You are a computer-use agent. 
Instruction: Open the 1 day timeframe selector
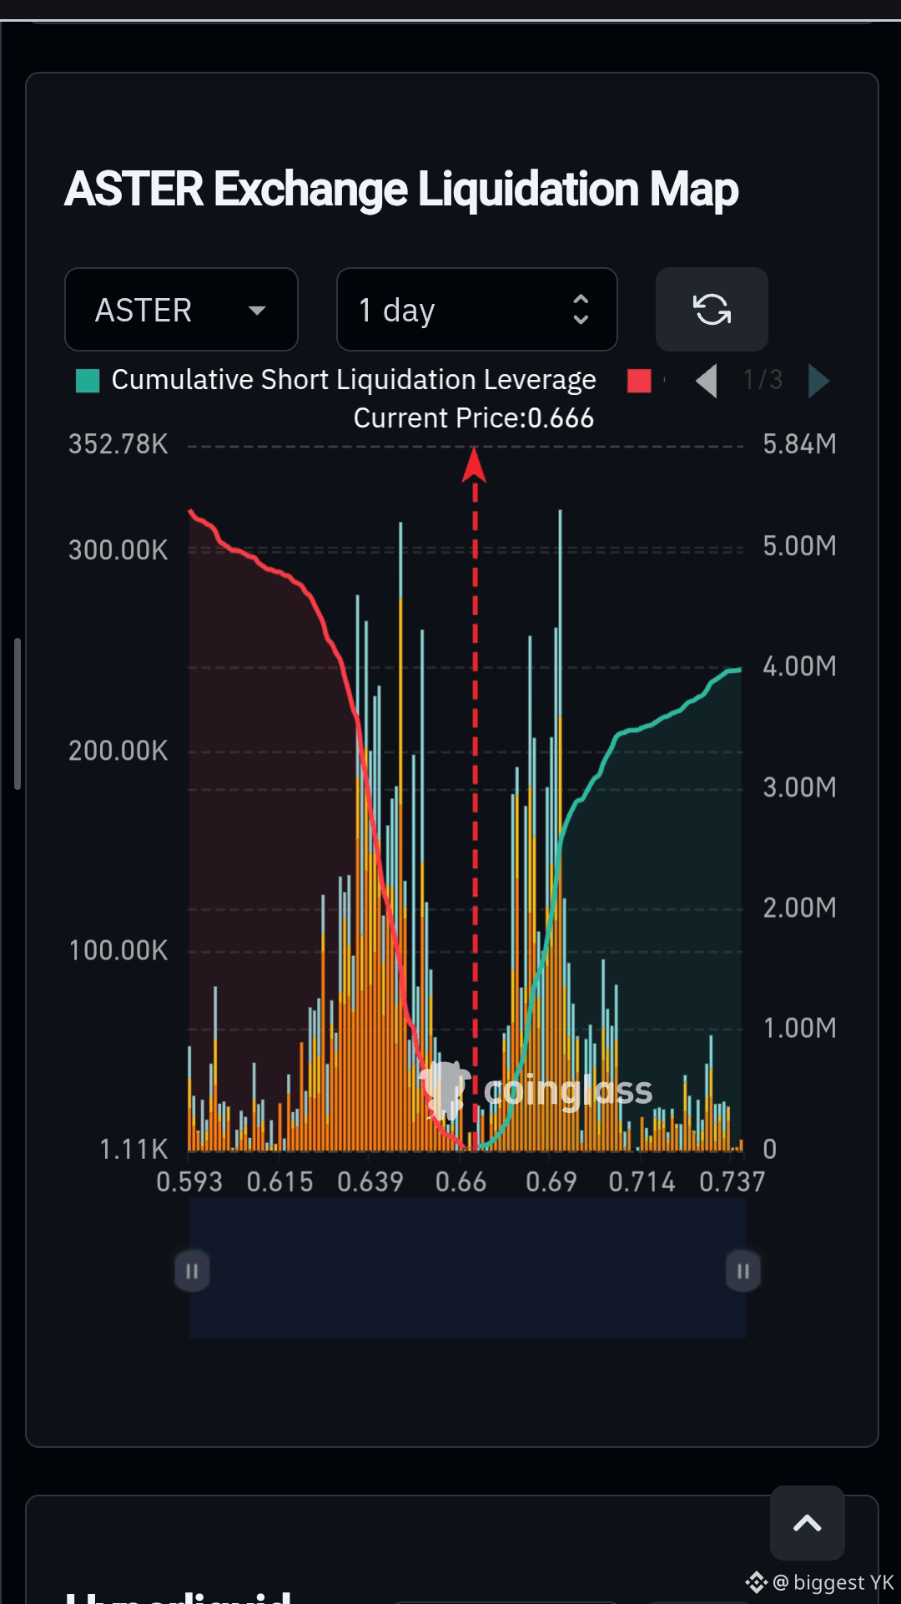476,310
